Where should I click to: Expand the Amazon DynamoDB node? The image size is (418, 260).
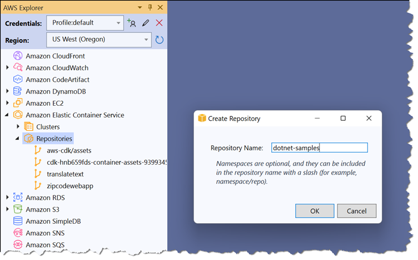click(x=7, y=91)
